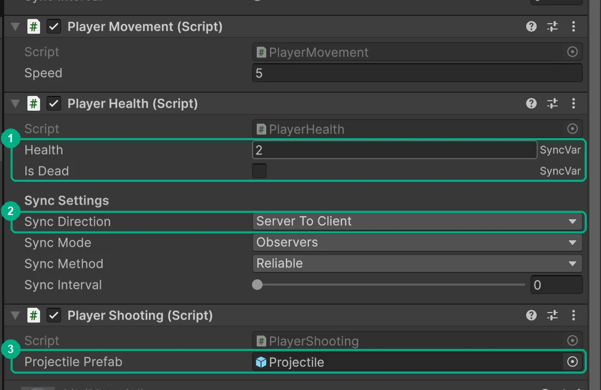Open object picker for PlayerMovement script field

[572, 52]
